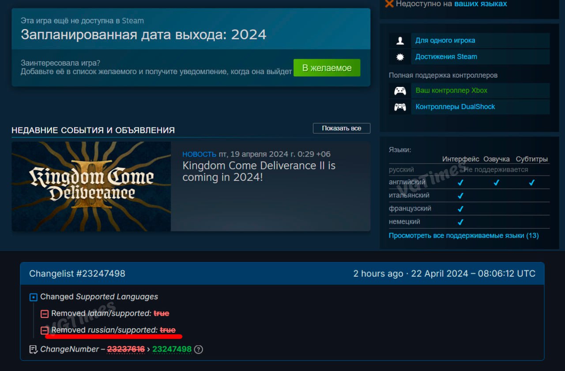Click the НОВОСТЬ label

click(199, 154)
